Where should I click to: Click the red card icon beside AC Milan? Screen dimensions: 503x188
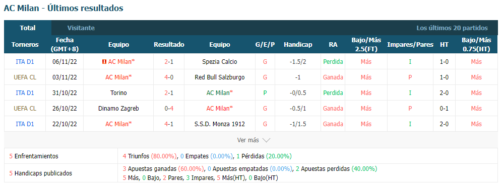pyautogui.click(x=104, y=62)
